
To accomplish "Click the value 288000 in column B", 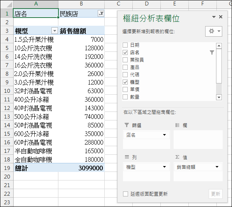I will click(x=81, y=142).
